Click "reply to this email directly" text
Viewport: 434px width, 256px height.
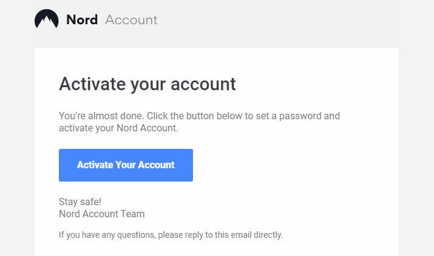tap(234, 235)
